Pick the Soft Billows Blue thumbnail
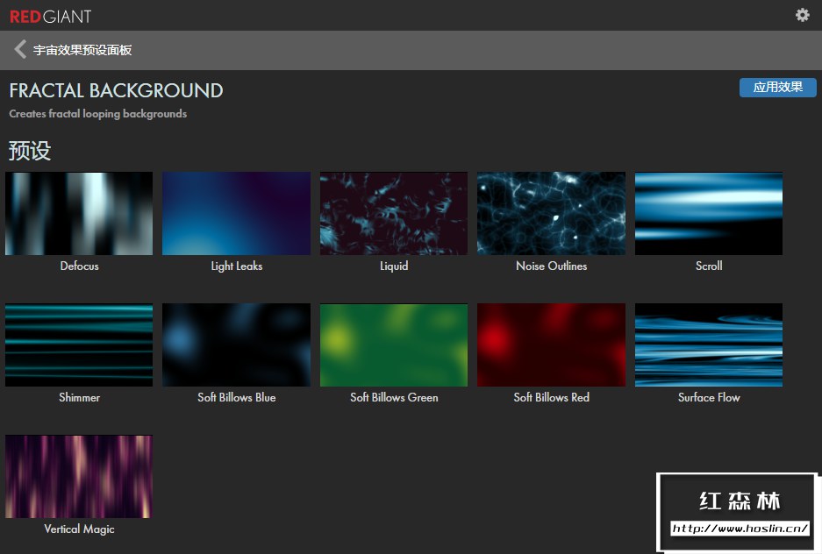This screenshot has height=554, width=822. click(x=236, y=345)
